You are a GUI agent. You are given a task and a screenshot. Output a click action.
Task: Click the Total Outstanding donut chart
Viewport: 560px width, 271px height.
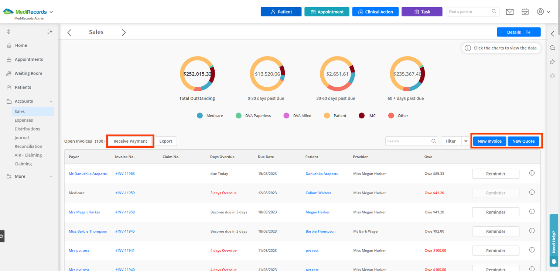197,74
